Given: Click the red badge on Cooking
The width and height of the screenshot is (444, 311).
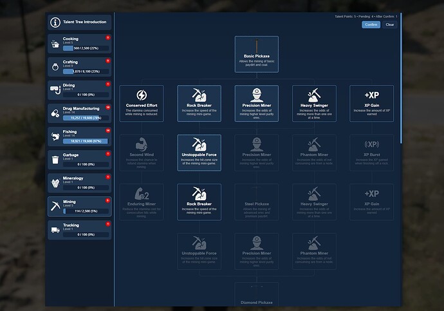Looking at the screenshot, I should [x=108, y=38].
